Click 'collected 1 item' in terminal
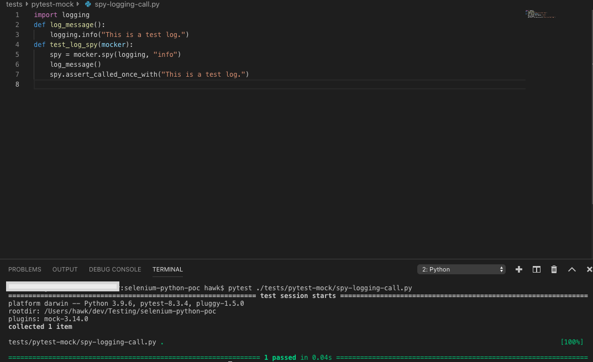The image size is (593, 362). tap(40, 327)
